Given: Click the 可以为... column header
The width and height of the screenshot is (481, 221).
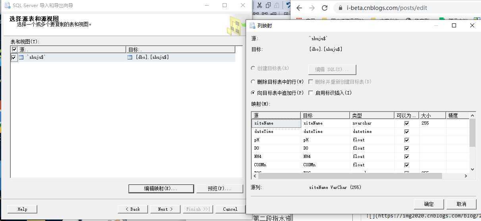Looking at the screenshot, I should tap(407, 115).
